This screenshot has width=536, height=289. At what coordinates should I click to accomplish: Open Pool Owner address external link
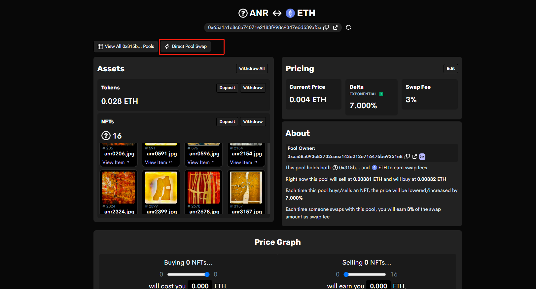pos(414,157)
